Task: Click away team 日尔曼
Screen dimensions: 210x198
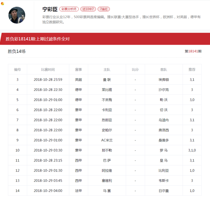Action: (163, 191)
